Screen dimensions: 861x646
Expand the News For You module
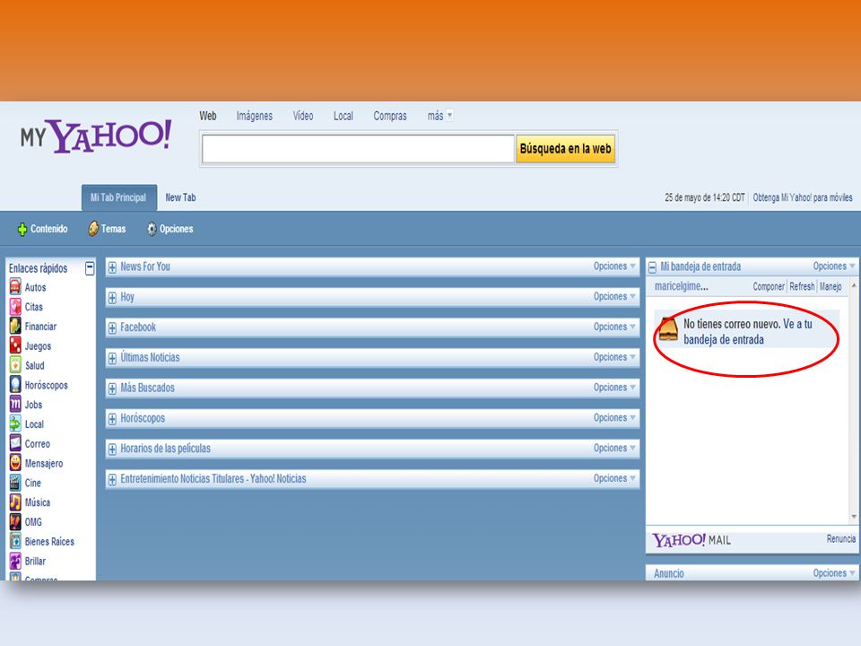[112, 267]
